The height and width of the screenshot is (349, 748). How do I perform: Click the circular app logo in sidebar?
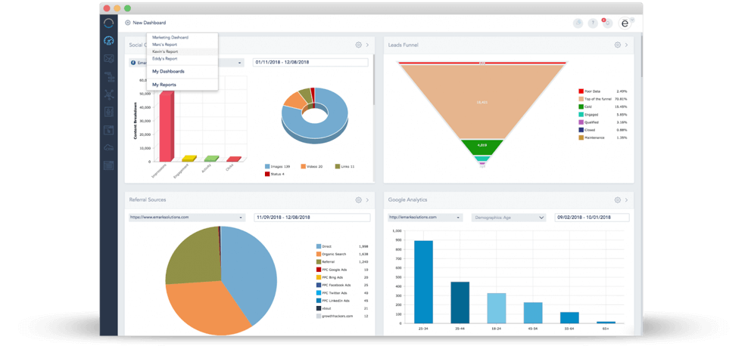coord(109,23)
